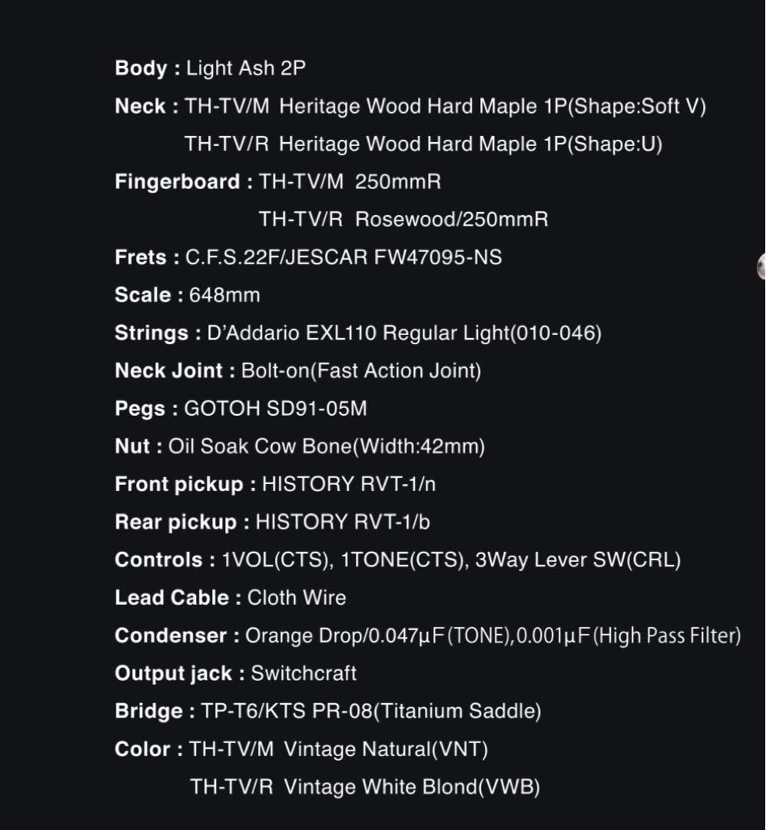Click the Controls 1VOL(CTS) line

[397, 560]
